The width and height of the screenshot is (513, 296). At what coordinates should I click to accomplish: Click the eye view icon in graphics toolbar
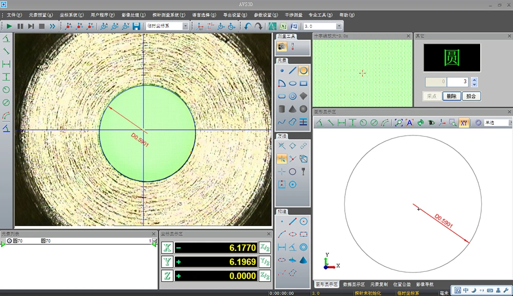[x=431, y=123]
